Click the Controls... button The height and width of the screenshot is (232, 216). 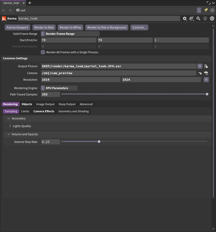tap(139, 27)
